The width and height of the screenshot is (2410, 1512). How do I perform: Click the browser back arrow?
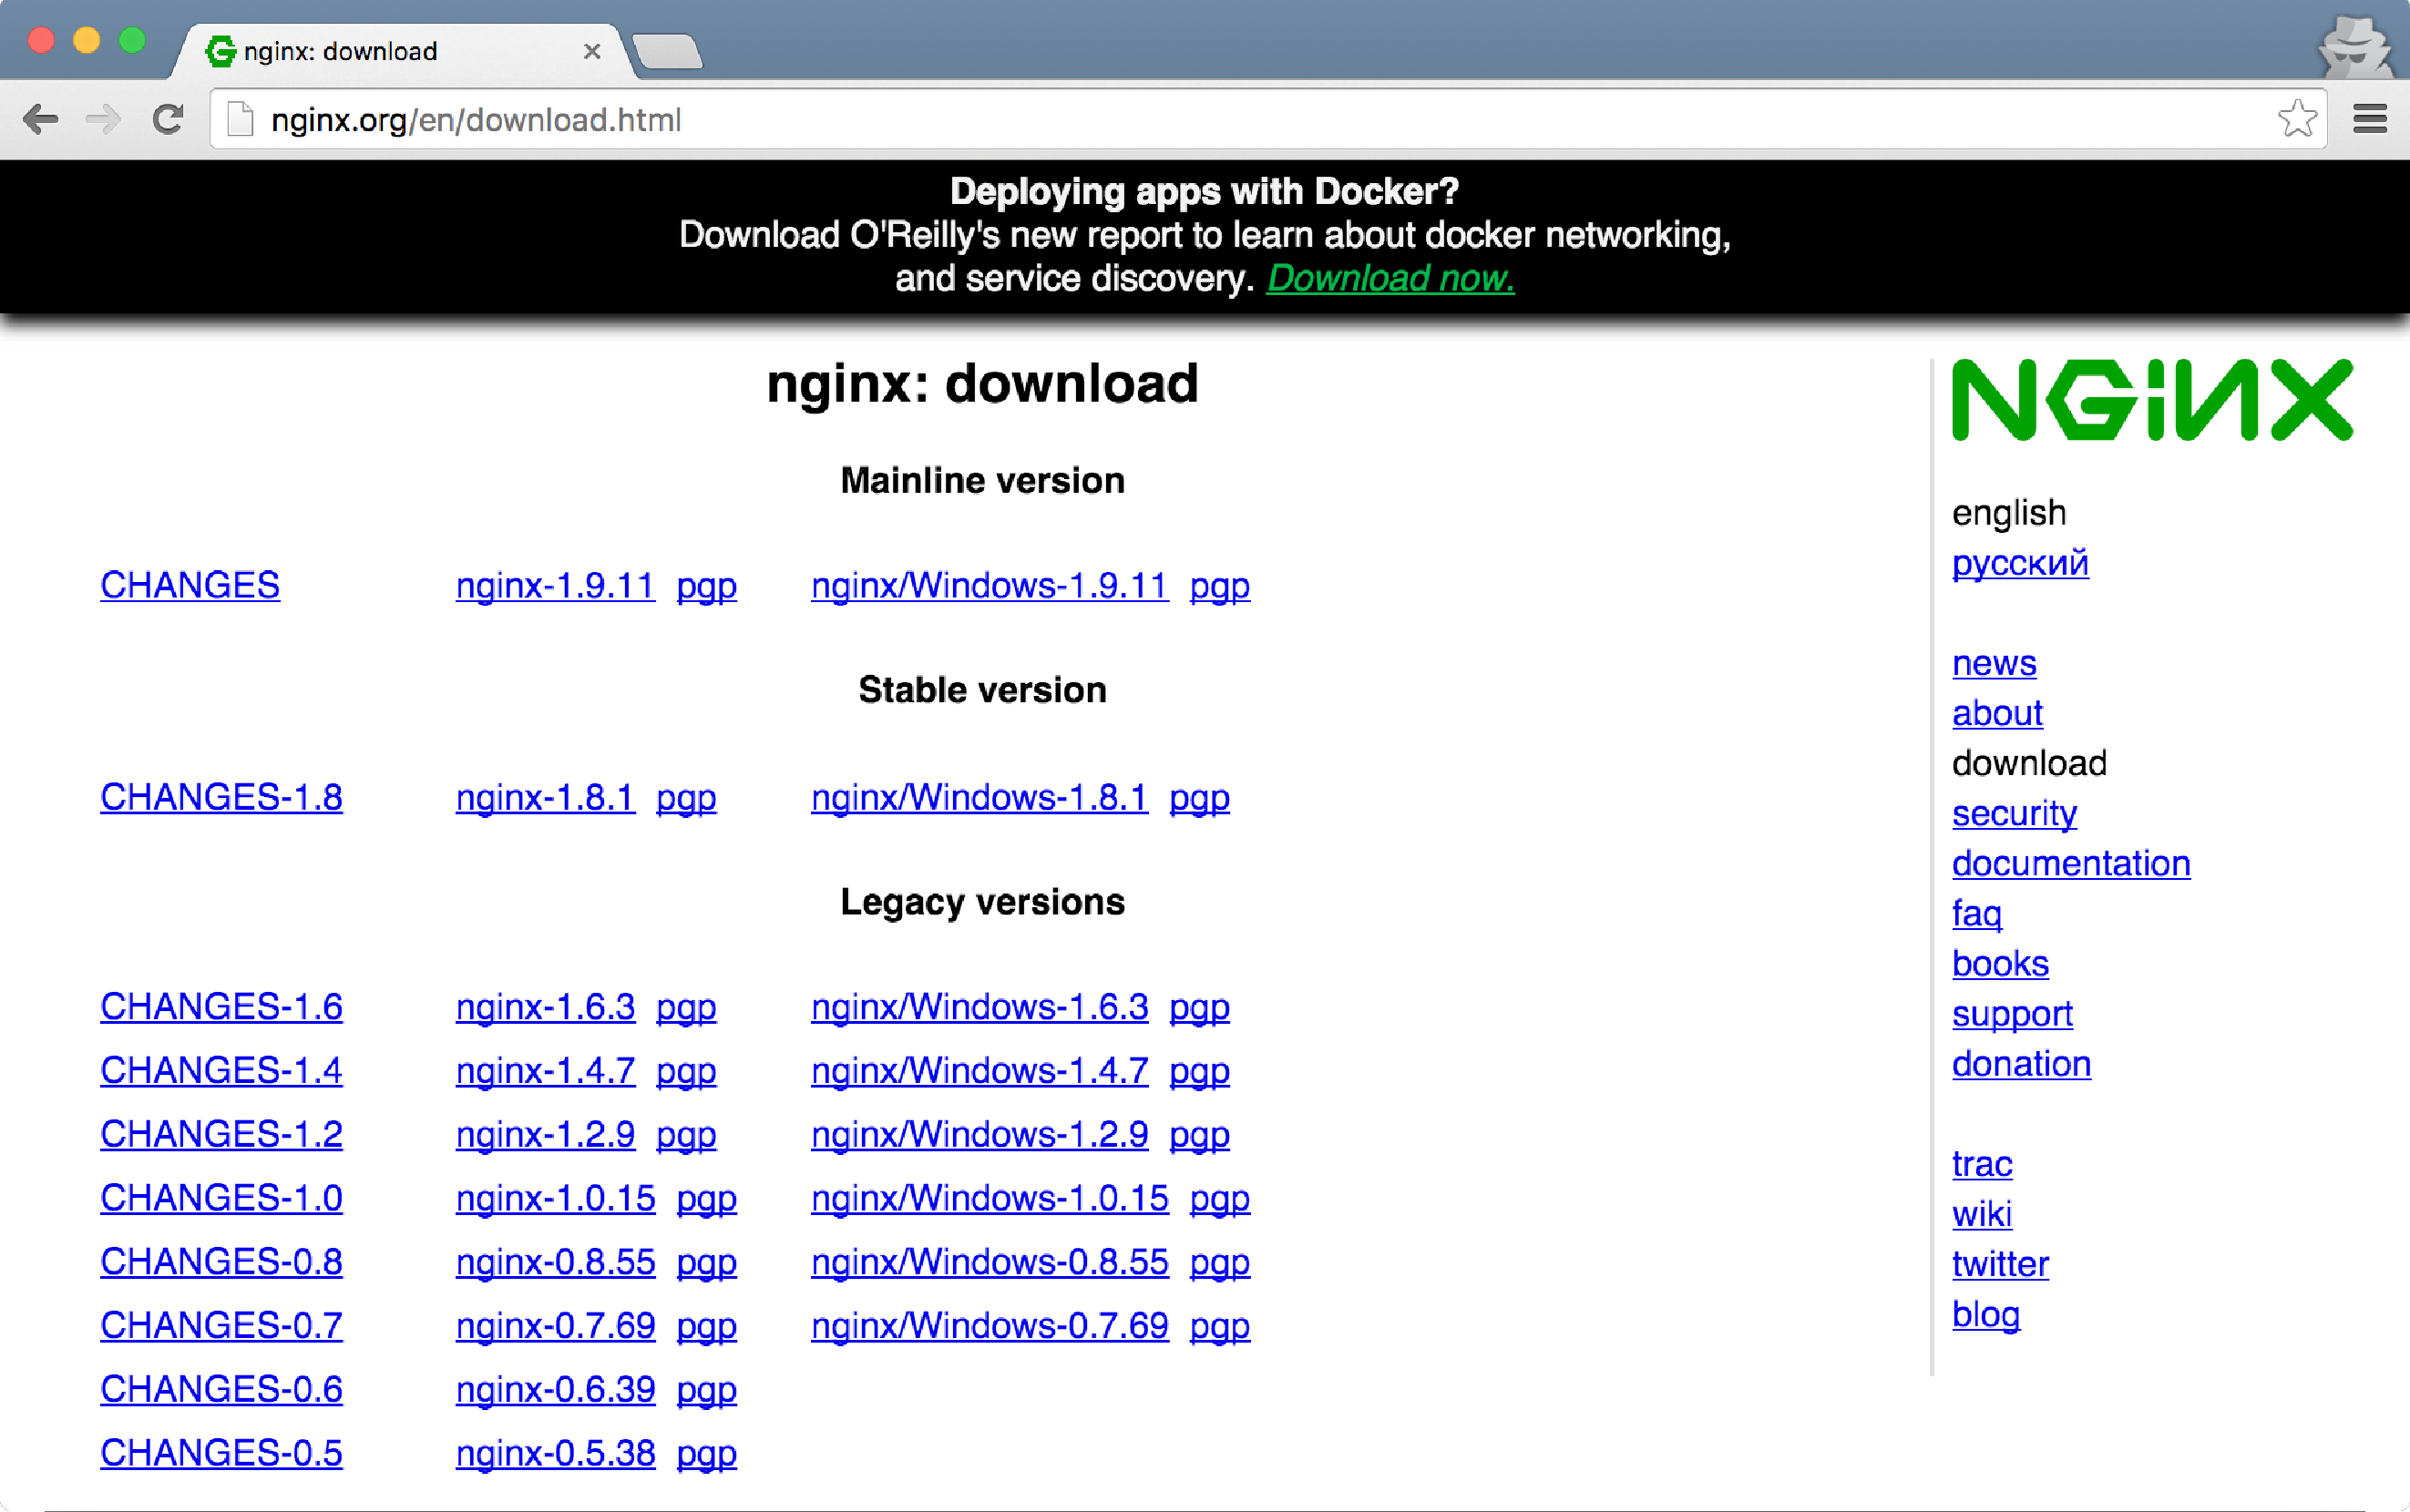tap(40, 120)
